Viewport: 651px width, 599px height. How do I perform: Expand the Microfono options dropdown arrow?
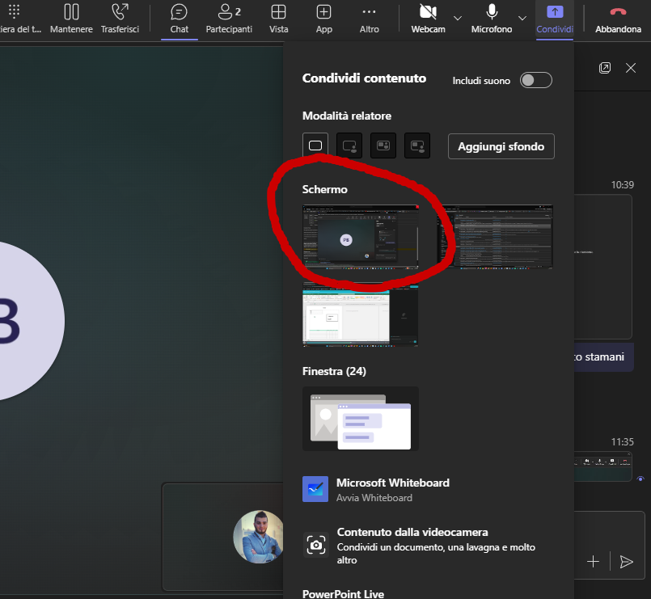point(522,18)
